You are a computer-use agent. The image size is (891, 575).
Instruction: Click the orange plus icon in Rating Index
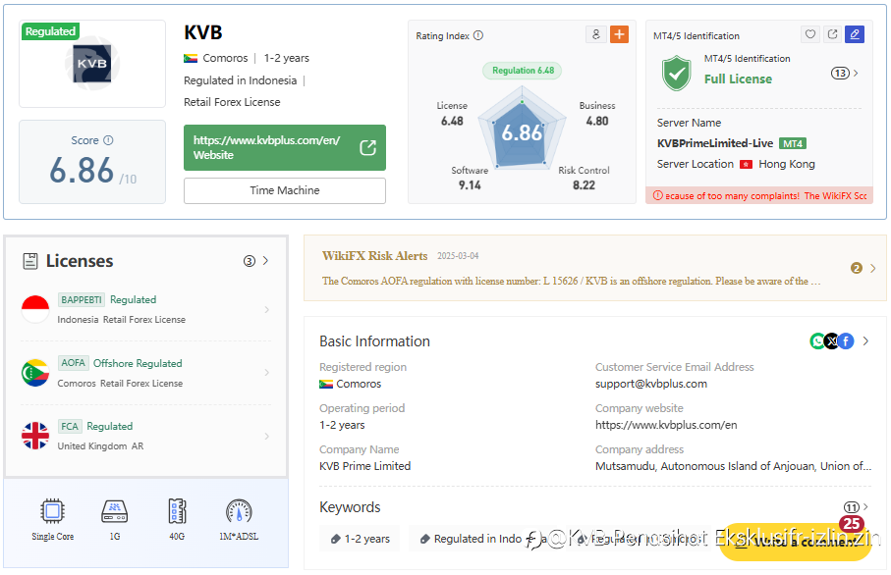coord(619,34)
